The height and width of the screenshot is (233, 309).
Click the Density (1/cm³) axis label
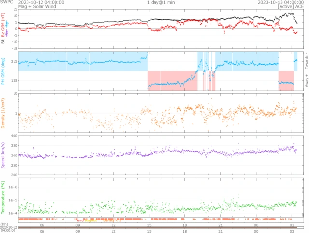tap(3, 113)
